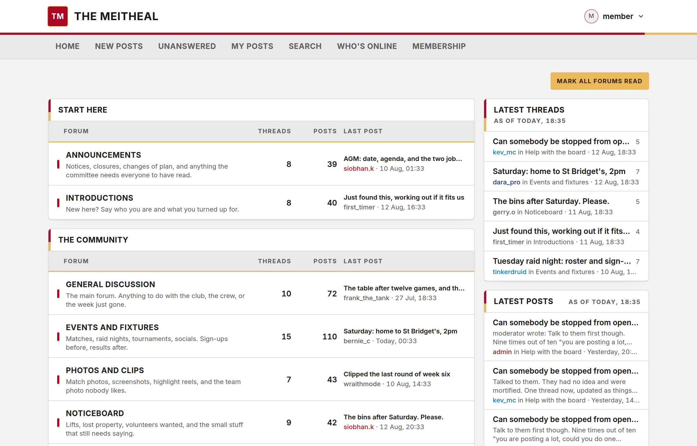Viewport: 697px width, 446px height.
Task: Click the 72 posts count for General Discussion
Action: 332,294
